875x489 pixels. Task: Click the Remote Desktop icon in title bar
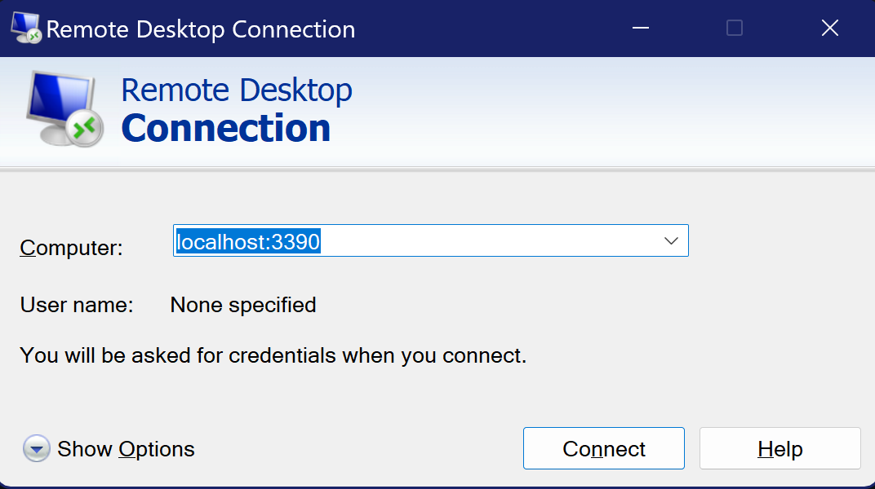[x=26, y=28]
